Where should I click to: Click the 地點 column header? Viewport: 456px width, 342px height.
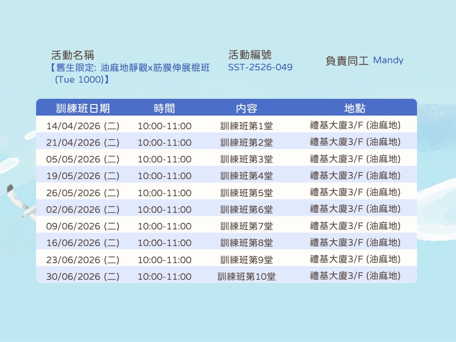[355, 108]
